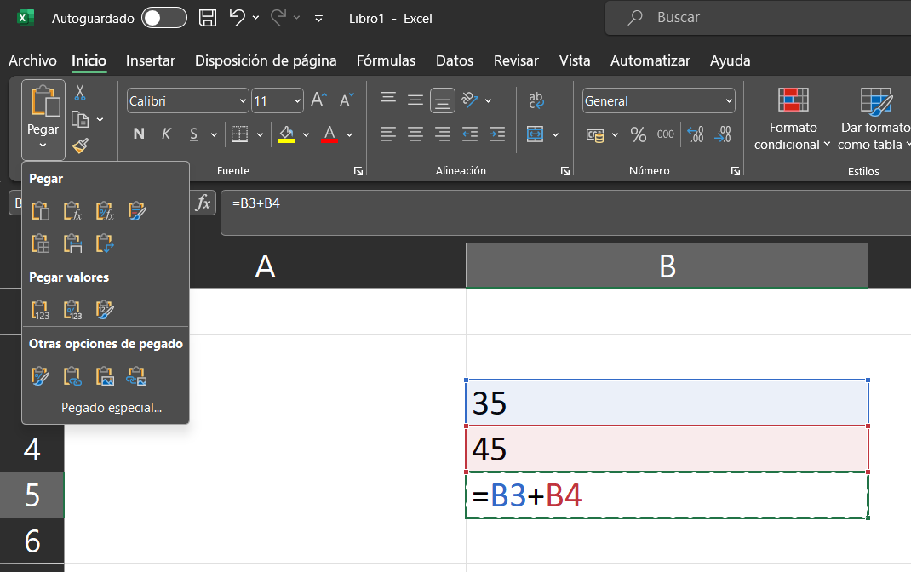This screenshot has width=911, height=572.
Task: Click the insert function fx button
Action: tap(203, 203)
